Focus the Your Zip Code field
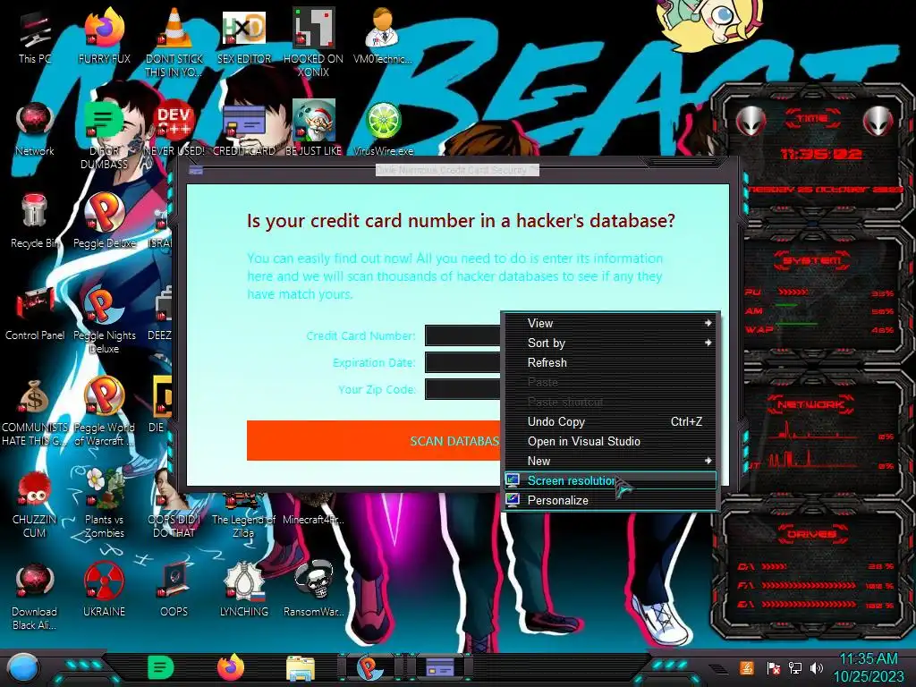 pyautogui.click(x=462, y=390)
